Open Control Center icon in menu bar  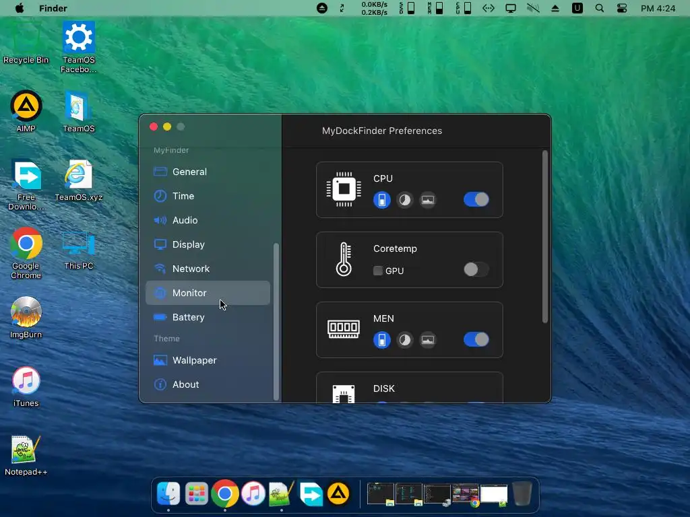pos(622,8)
